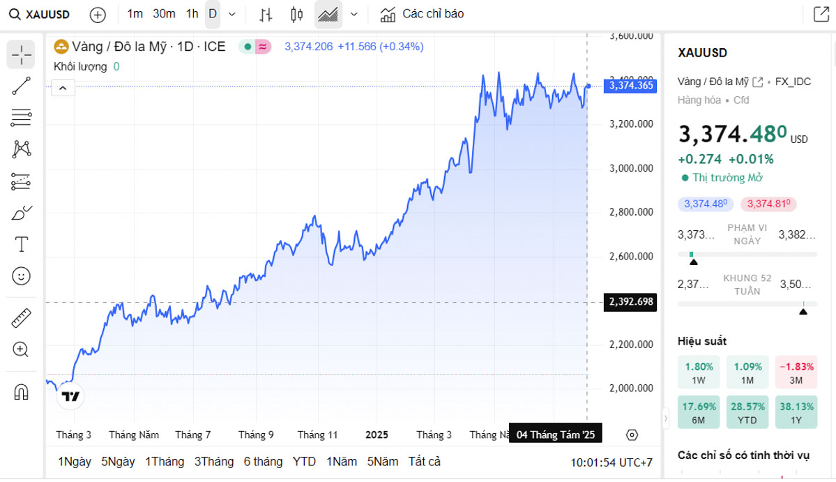
Task: Expand the timeframe interval dropdown
Action: pyautogui.click(x=232, y=14)
